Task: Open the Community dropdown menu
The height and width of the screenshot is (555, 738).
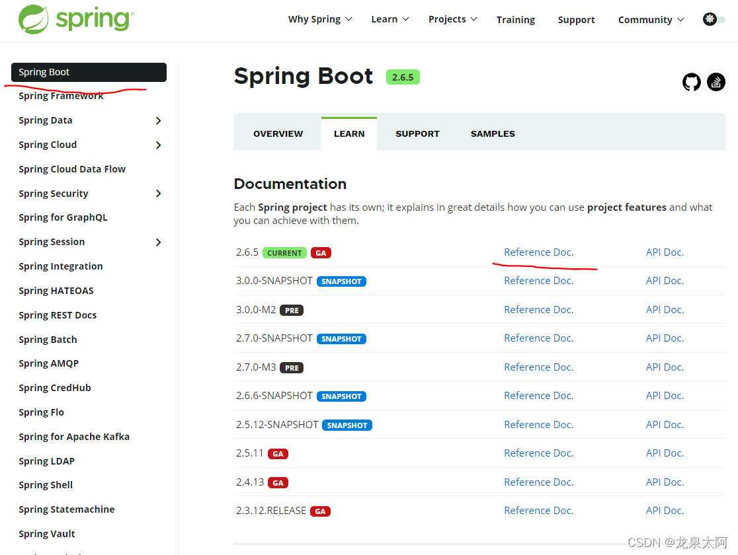Action: 651,19
